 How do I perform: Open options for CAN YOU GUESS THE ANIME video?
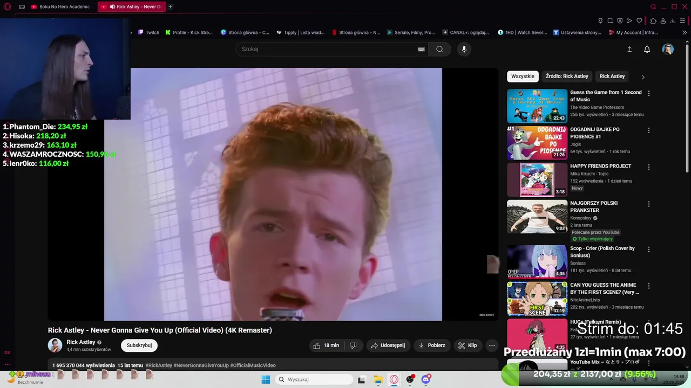(x=649, y=286)
